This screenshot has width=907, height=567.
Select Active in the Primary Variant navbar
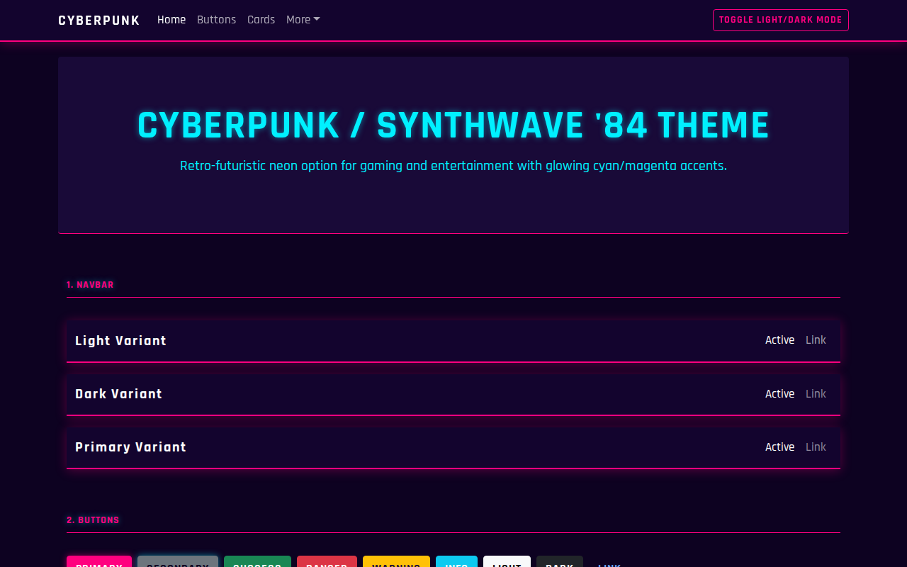tap(779, 447)
